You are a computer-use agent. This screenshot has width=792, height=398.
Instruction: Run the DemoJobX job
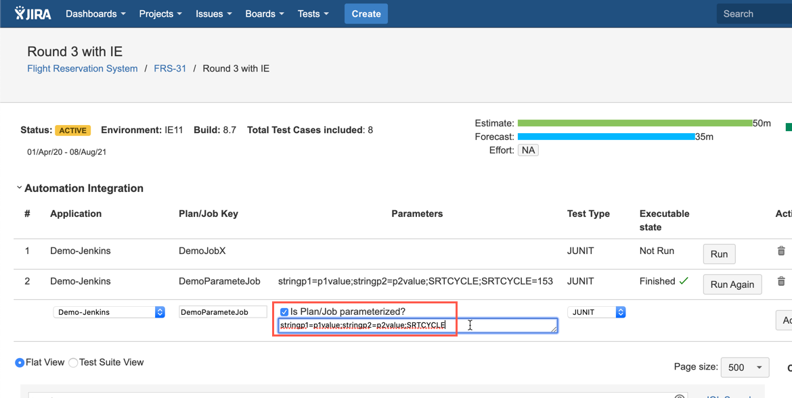[x=720, y=254]
